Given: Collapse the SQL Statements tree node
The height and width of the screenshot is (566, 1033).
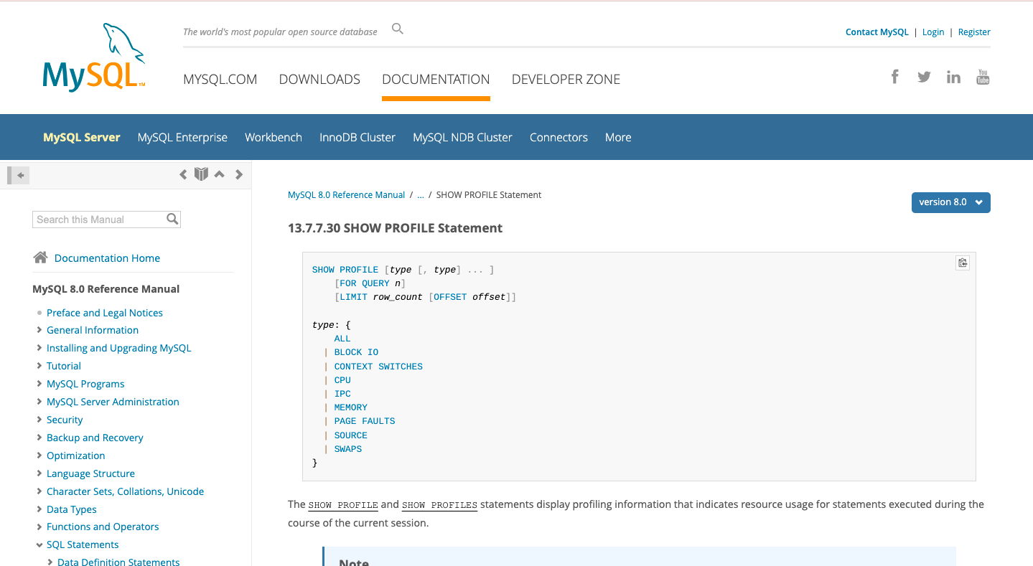Looking at the screenshot, I should click(x=39, y=545).
